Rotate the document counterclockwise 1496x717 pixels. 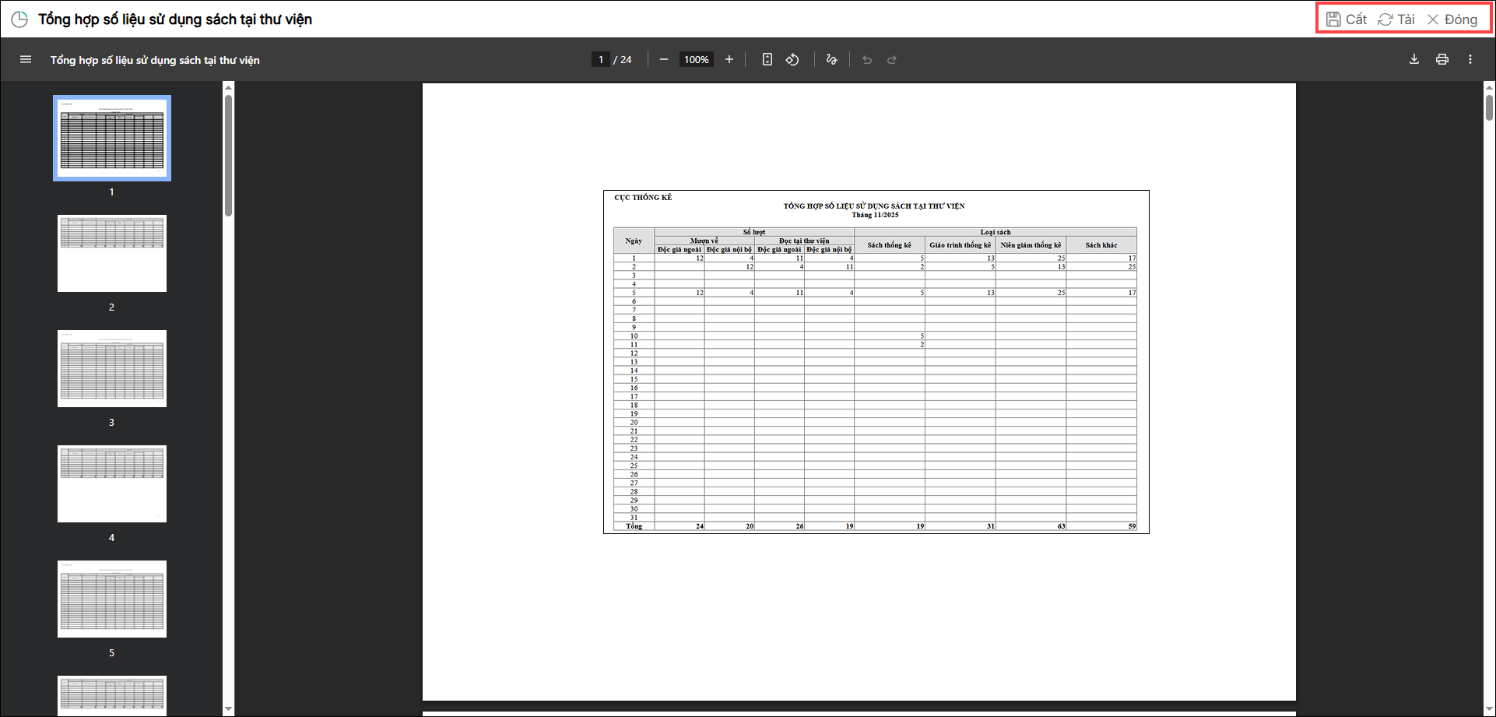(x=792, y=60)
